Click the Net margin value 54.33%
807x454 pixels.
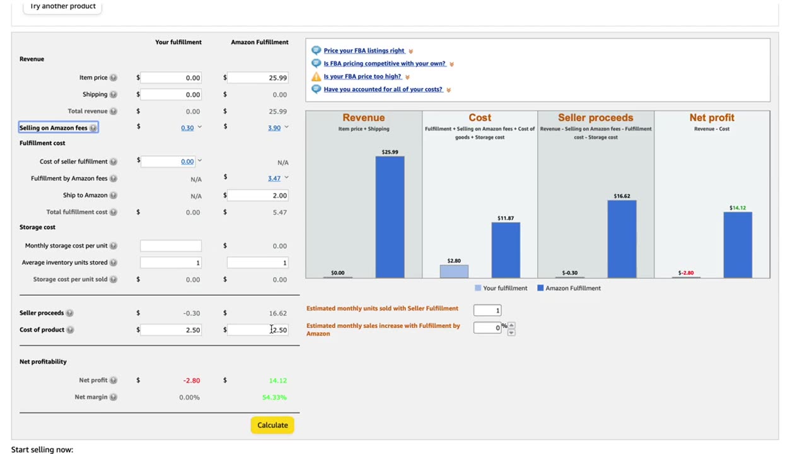click(274, 397)
